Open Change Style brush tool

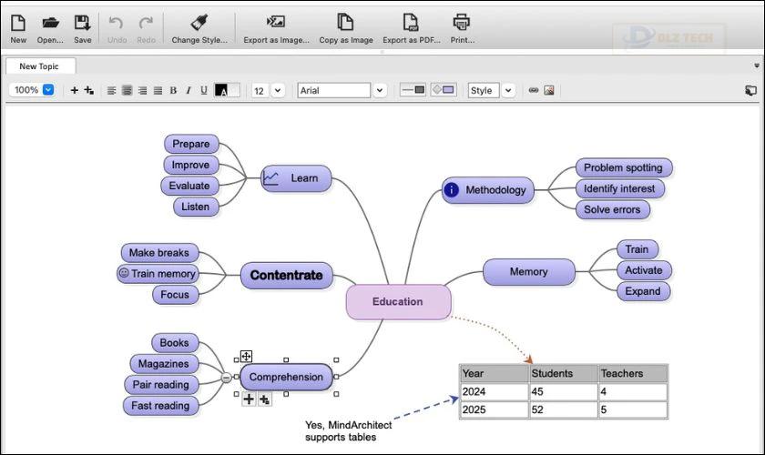pos(199,23)
